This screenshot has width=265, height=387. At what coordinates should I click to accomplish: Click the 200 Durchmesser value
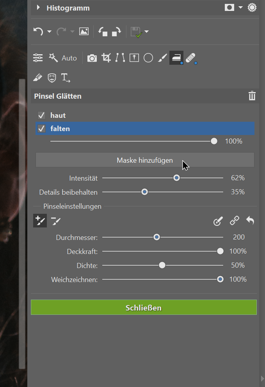coord(239,237)
